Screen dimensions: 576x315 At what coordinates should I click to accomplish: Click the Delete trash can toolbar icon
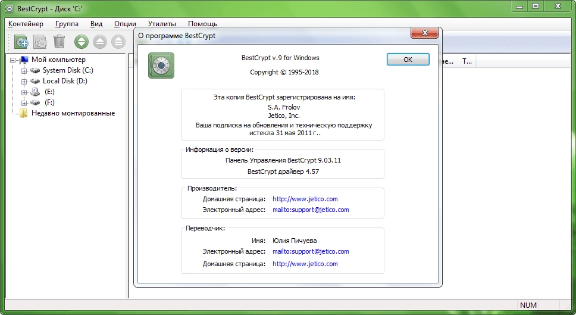[59, 42]
